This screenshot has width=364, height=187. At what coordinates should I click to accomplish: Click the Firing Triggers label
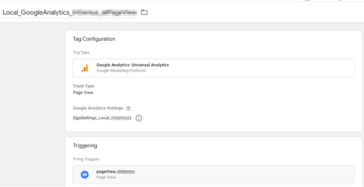click(x=86, y=159)
